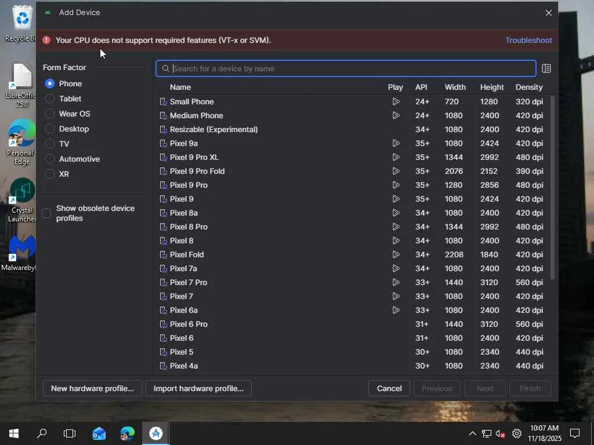The width and height of the screenshot is (594, 445).
Task: Select the Pixel 5 device row
Action: click(x=352, y=352)
